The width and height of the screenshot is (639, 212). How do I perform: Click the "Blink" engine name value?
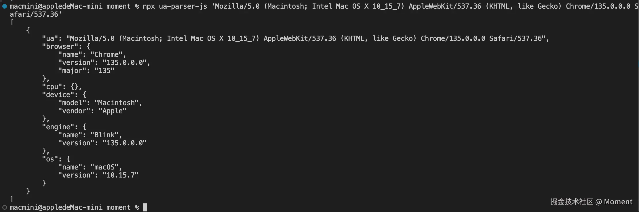click(104, 135)
